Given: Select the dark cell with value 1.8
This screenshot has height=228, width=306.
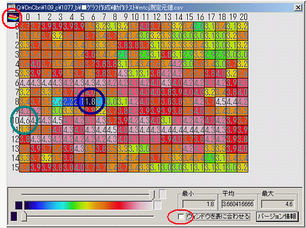Looking at the screenshot, I should point(90,101).
